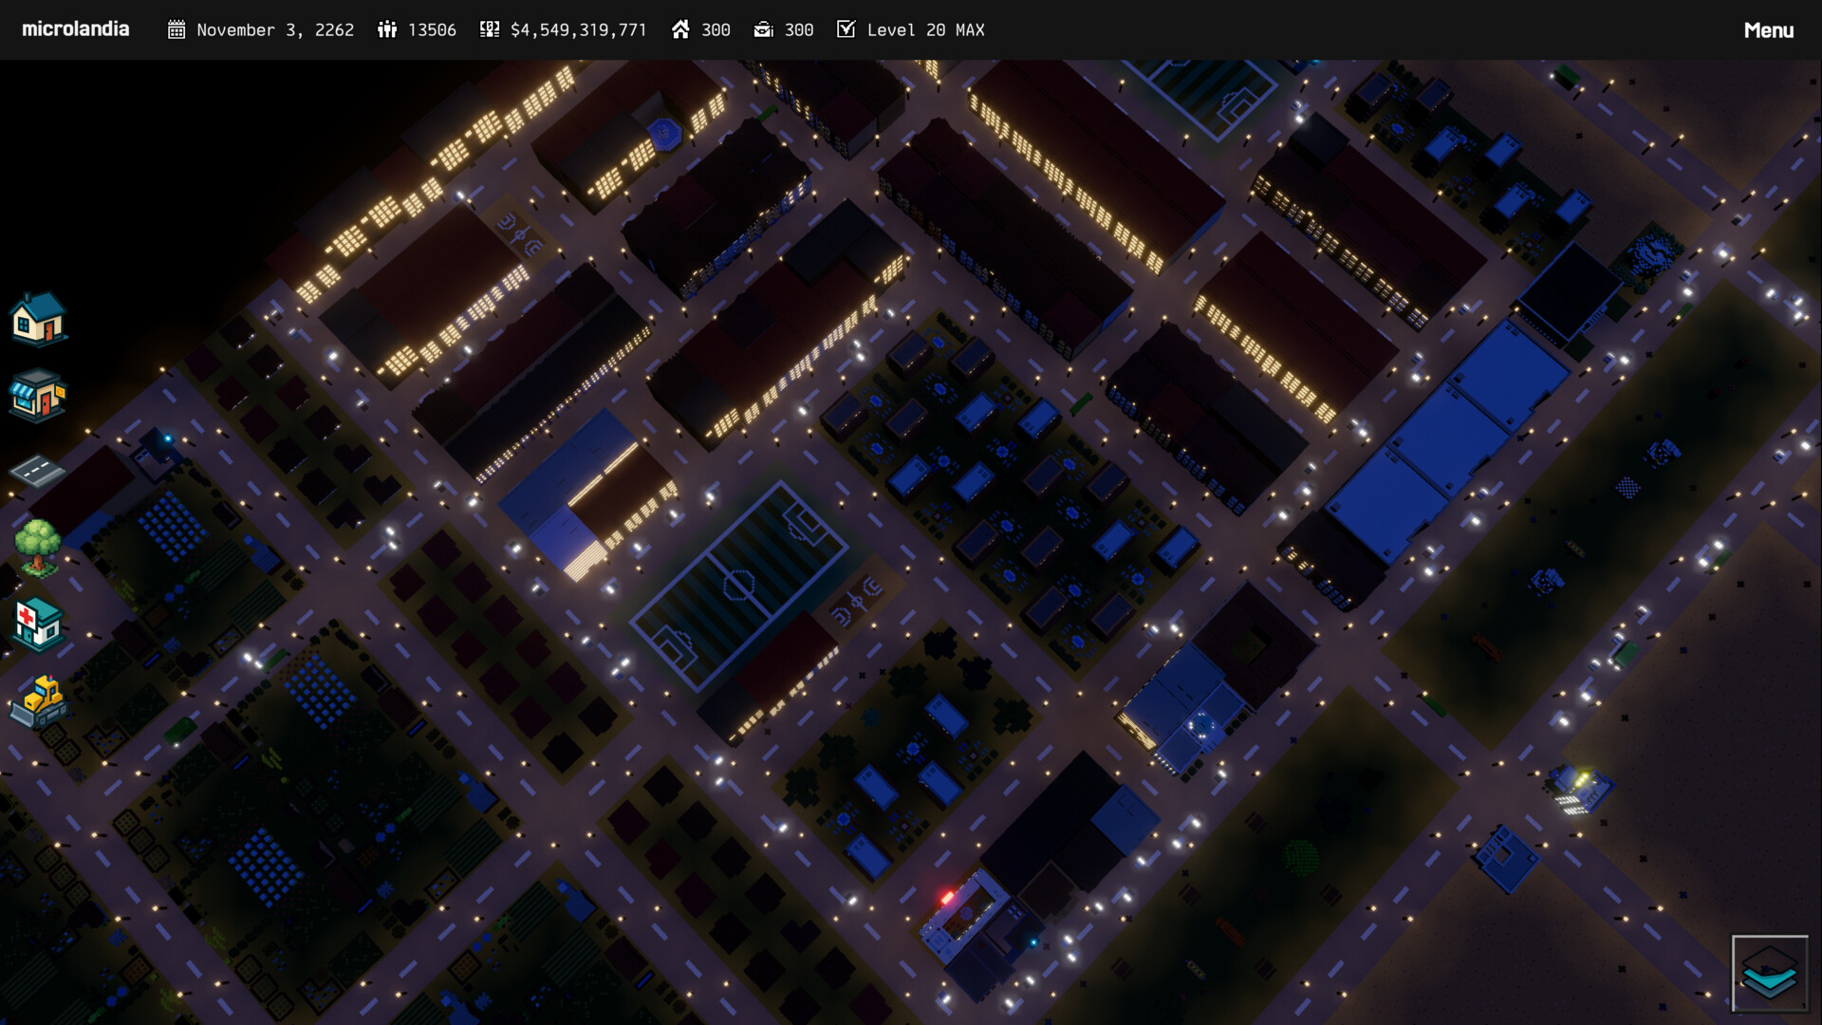Select the road building tool

pyautogui.click(x=38, y=470)
